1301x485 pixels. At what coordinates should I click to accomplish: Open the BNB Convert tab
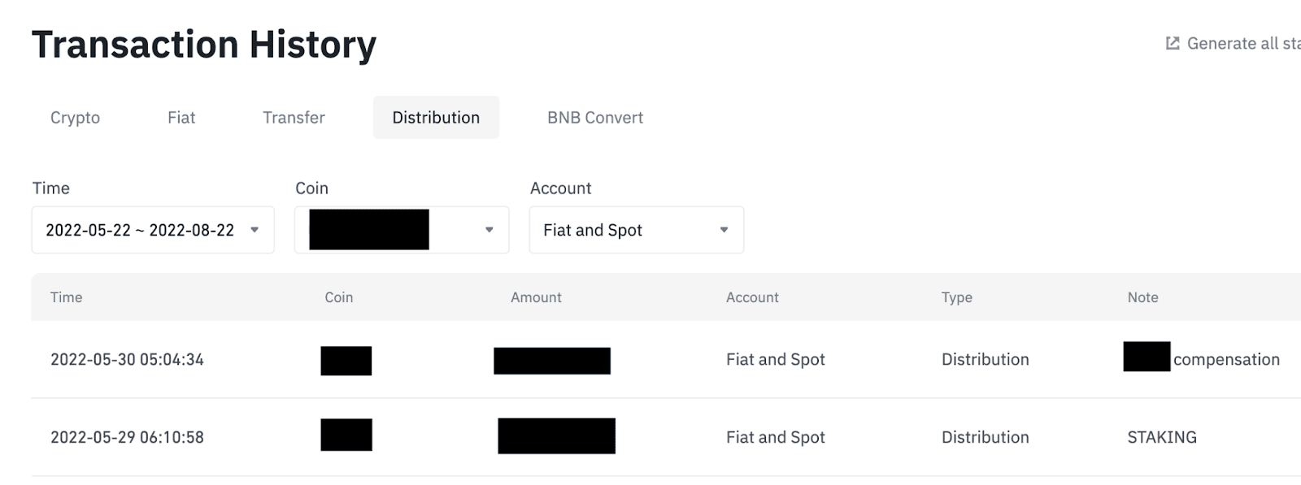coord(594,118)
